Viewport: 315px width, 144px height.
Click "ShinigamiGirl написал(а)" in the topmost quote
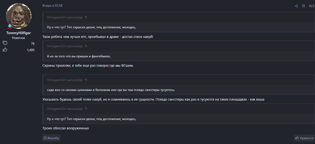coord(65,17)
